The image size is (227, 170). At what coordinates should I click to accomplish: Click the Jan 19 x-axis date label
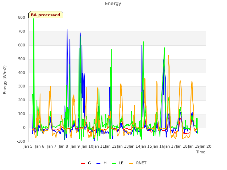tap(194, 146)
